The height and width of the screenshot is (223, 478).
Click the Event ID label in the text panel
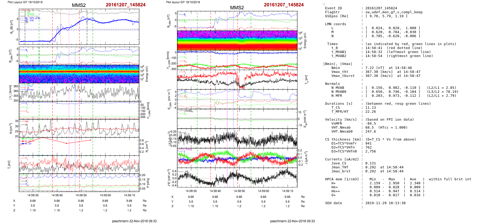coord(333,8)
